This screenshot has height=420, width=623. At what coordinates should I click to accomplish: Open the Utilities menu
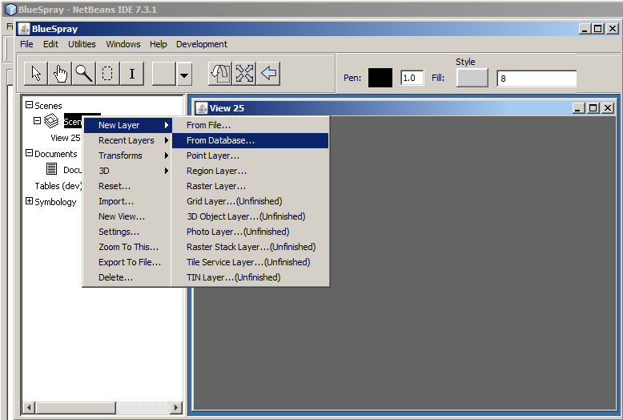82,44
